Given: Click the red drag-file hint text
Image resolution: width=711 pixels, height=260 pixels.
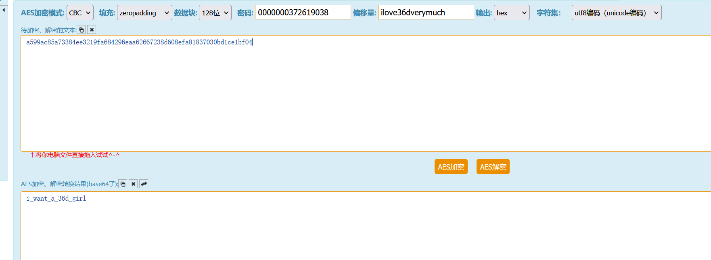Looking at the screenshot, I should tap(75, 155).
